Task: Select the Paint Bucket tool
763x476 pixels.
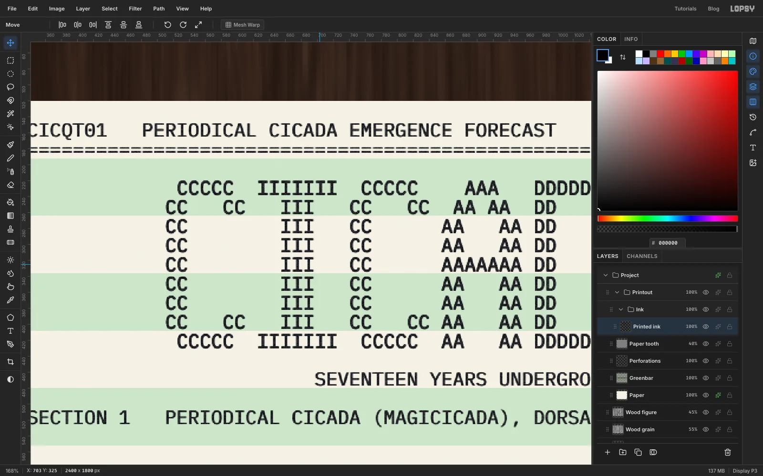Action: point(10,202)
